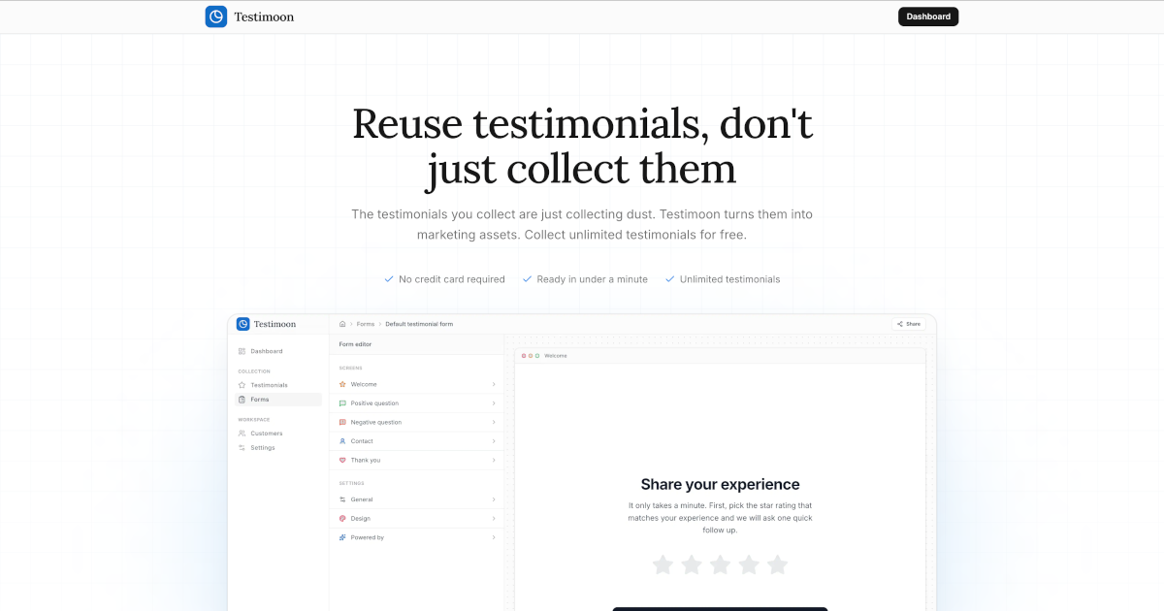Screen dimensions: 1164x611
Task: Expand the Negative question row chevron
Action: click(494, 423)
